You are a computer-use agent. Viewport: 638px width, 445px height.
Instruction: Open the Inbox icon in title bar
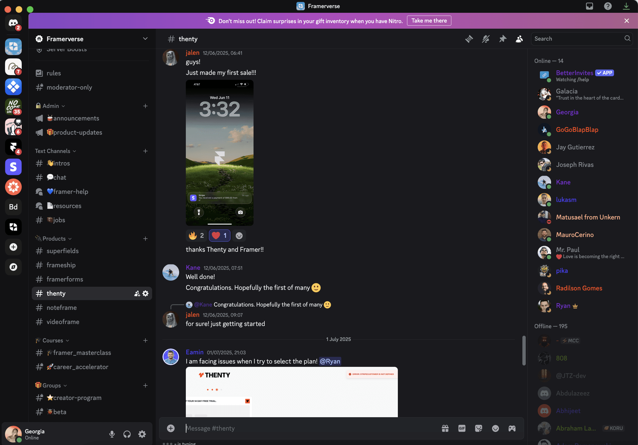[x=590, y=6]
